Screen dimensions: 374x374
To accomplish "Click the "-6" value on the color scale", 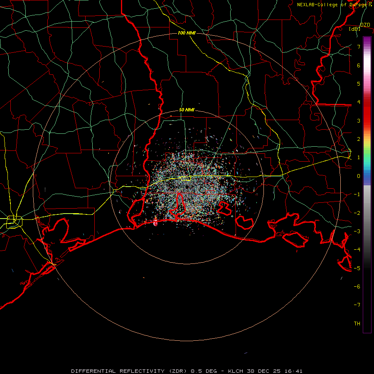I will pos(357,287).
